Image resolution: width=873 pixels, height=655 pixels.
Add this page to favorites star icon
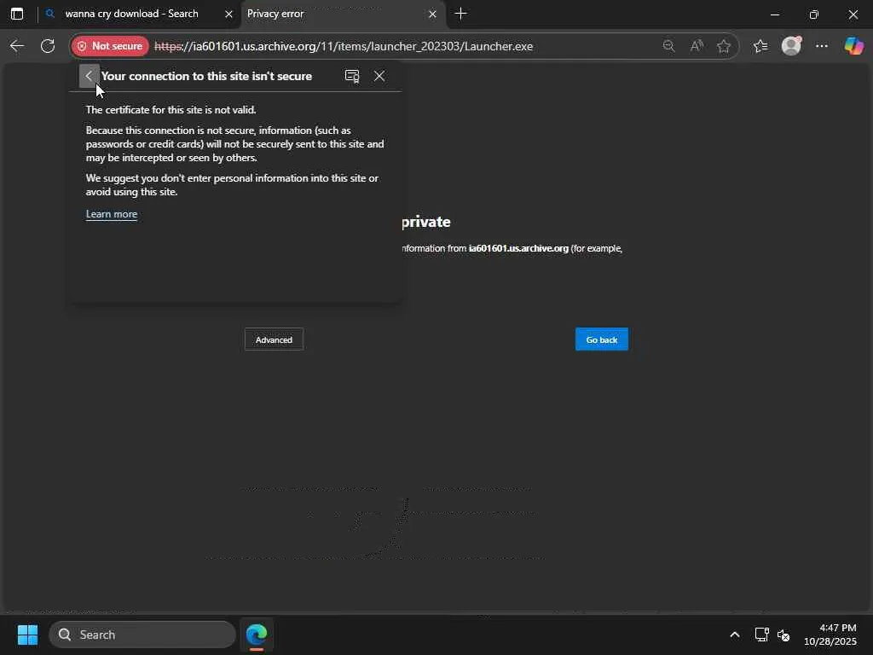724,46
